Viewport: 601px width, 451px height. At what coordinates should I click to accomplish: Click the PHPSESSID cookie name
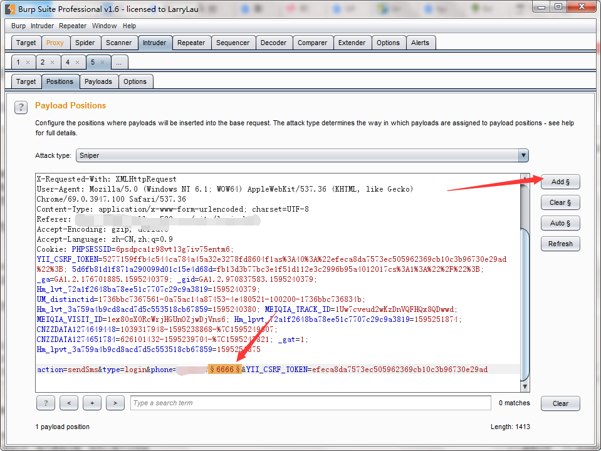[91, 249]
